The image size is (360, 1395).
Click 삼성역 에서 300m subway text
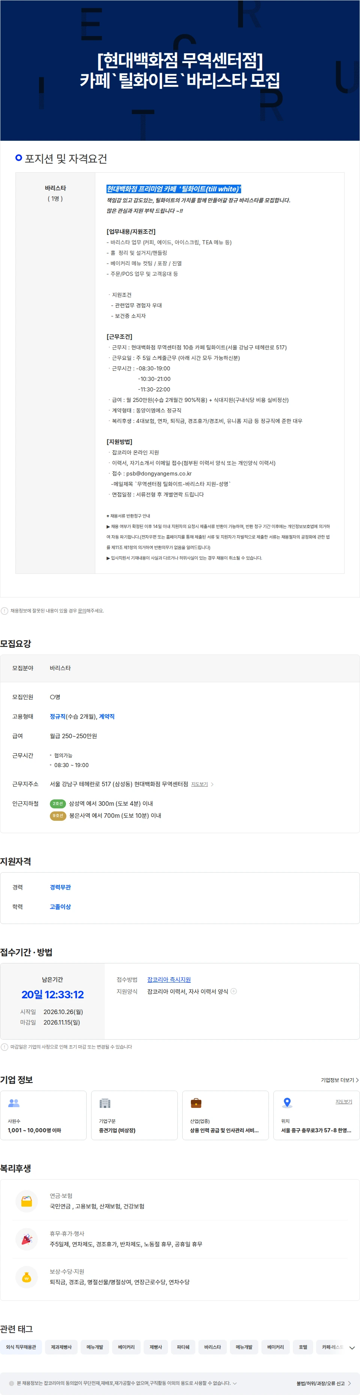coord(111,804)
